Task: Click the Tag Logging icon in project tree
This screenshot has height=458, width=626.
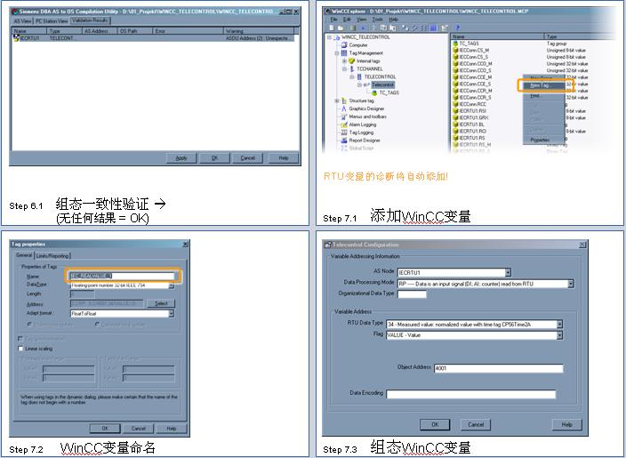Action: pyautogui.click(x=344, y=133)
